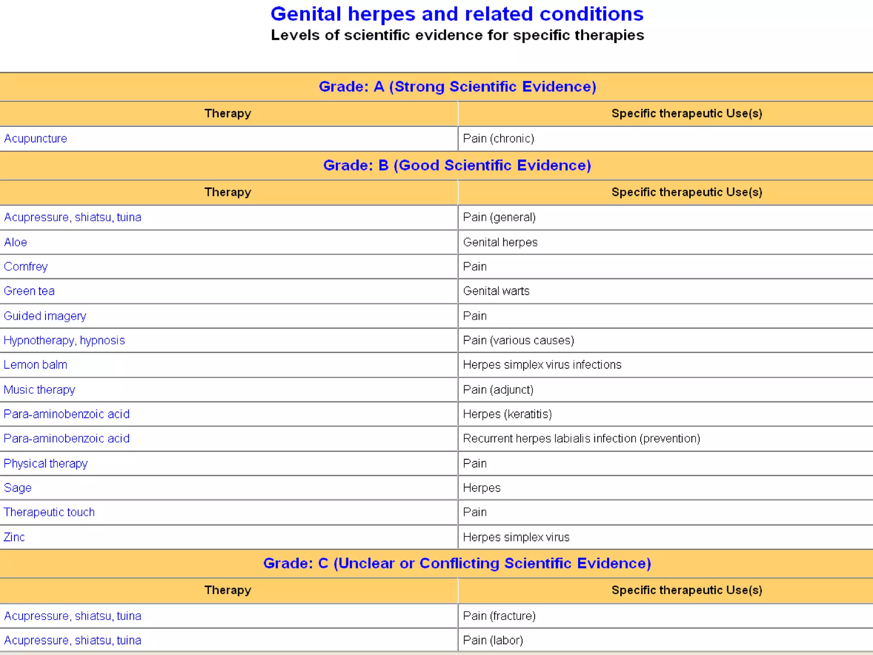
Task: Select the Green tea link
Action: pyautogui.click(x=29, y=291)
